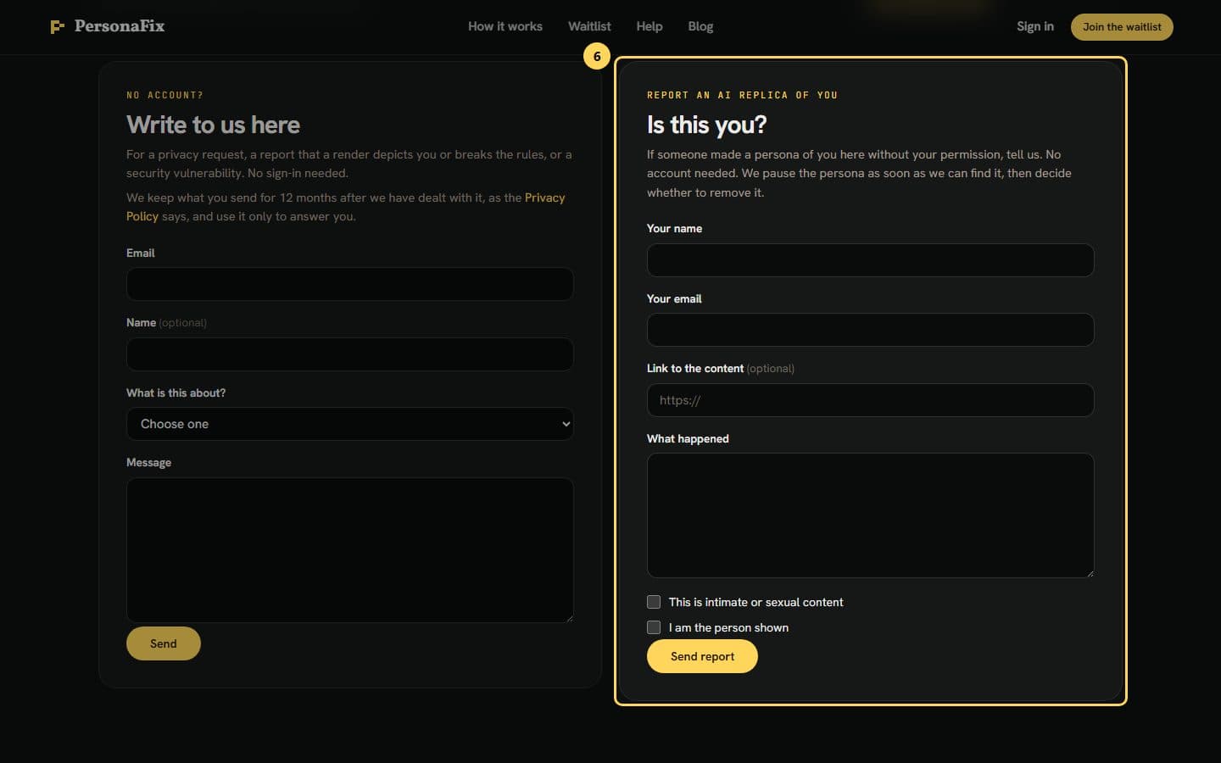Click the REPORT AN AI REPLICA OF YOU label

tap(742, 95)
